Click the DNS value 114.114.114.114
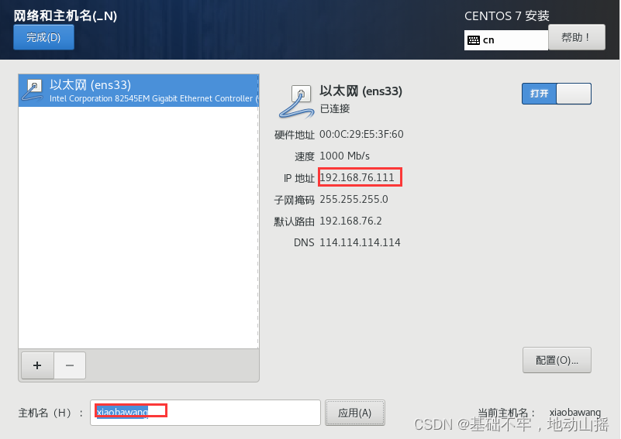 point(360,242)
